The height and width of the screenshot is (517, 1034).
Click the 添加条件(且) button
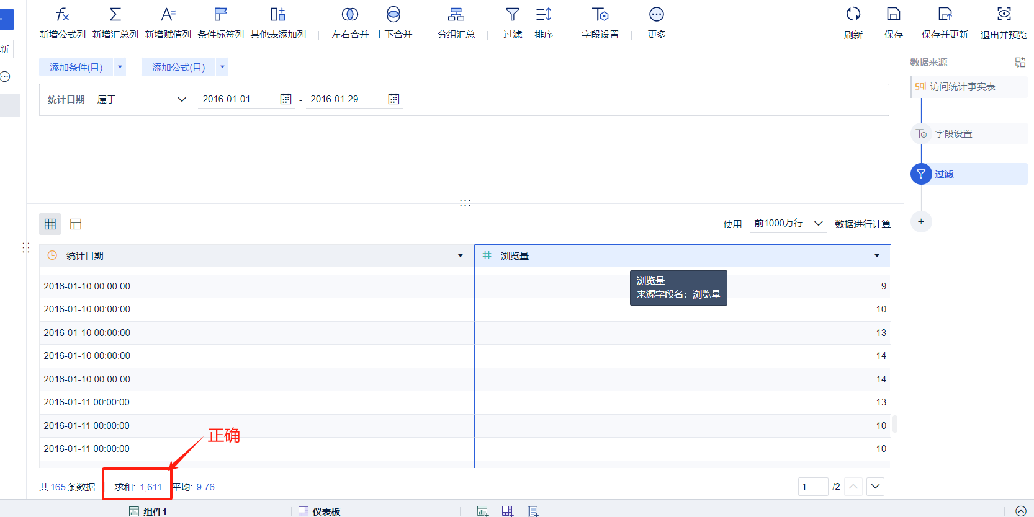(76, 67)
